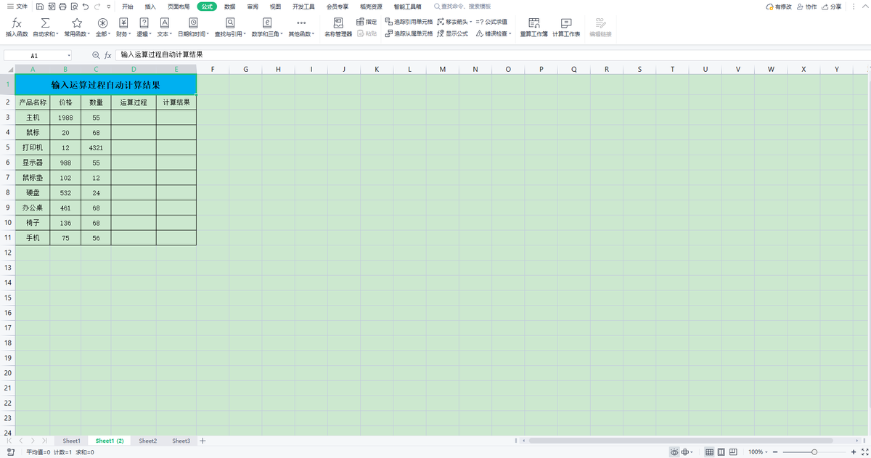
Task: Open 常用函数 star icon
Action: pyautogui.click(x=76, y=23)
